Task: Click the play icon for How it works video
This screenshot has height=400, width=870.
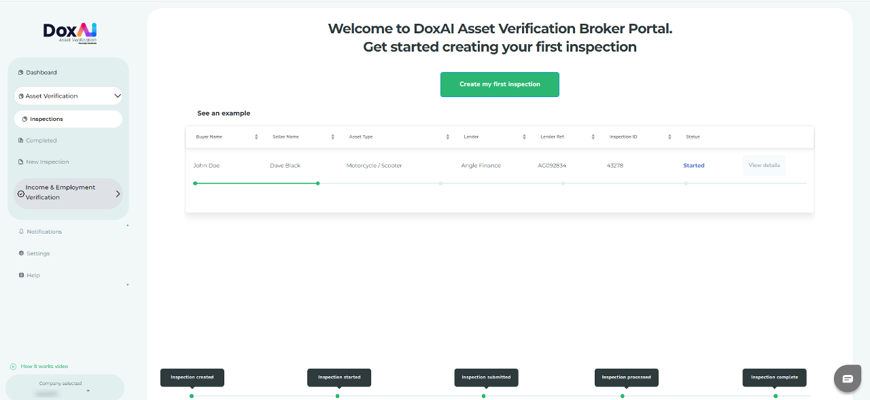Action: click(x=13, y=366)
